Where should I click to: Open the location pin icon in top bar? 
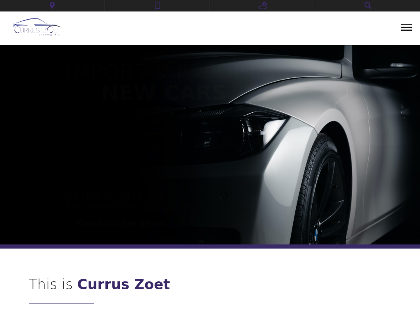52,5
